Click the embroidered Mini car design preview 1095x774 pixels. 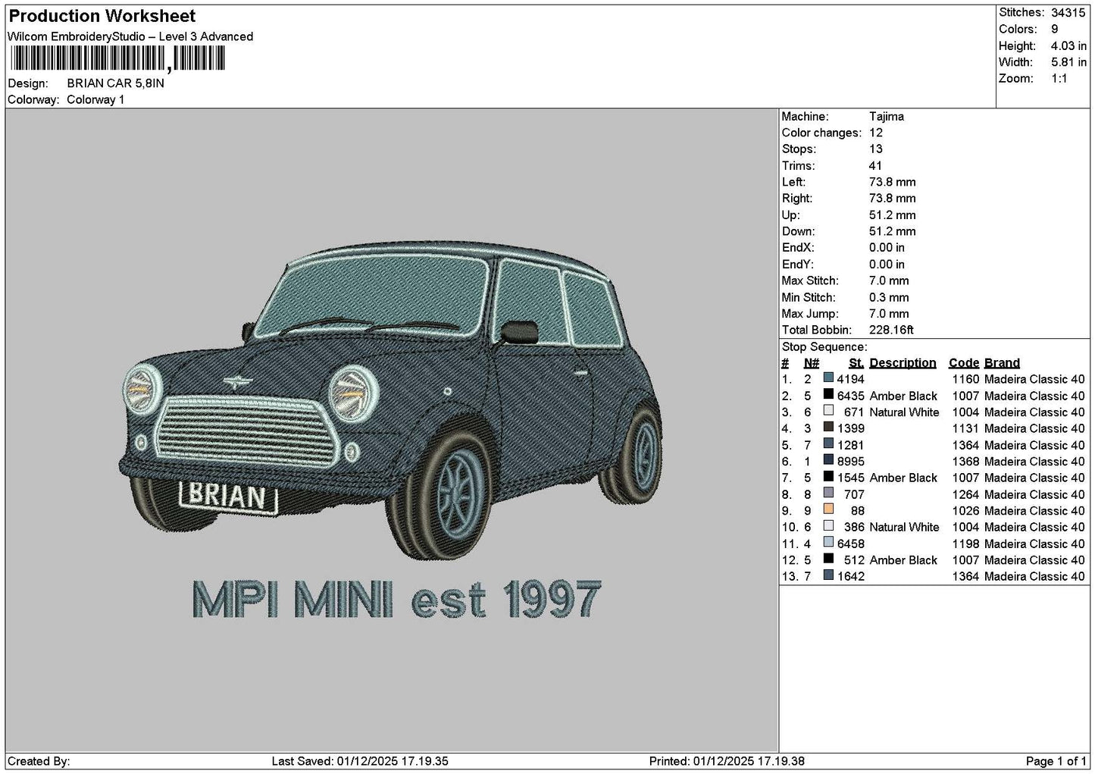(391, 402)
